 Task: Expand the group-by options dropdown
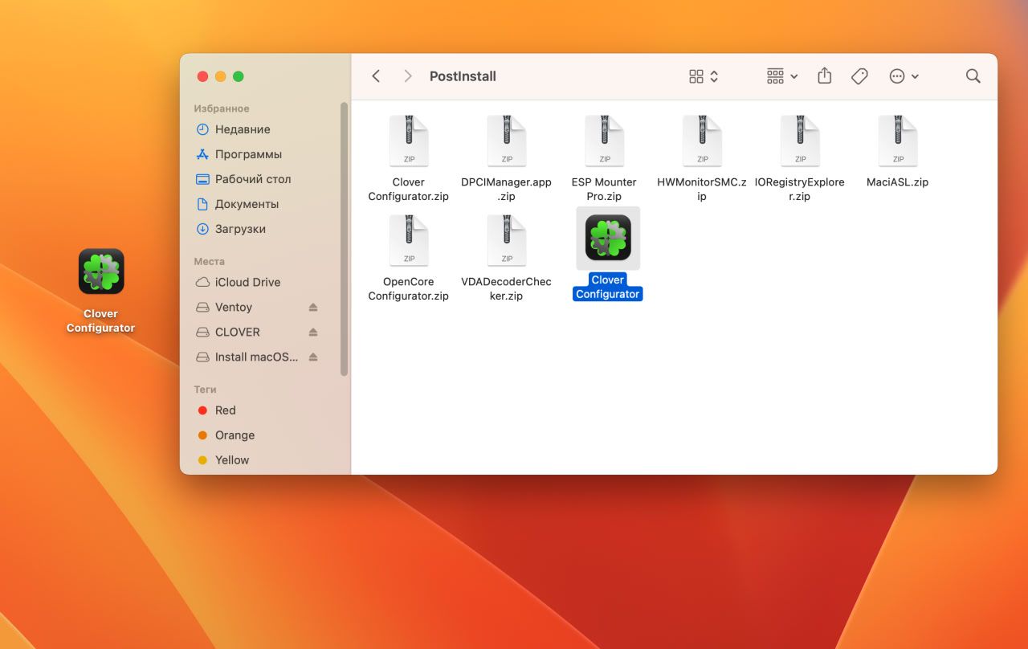tap(781, 76)
